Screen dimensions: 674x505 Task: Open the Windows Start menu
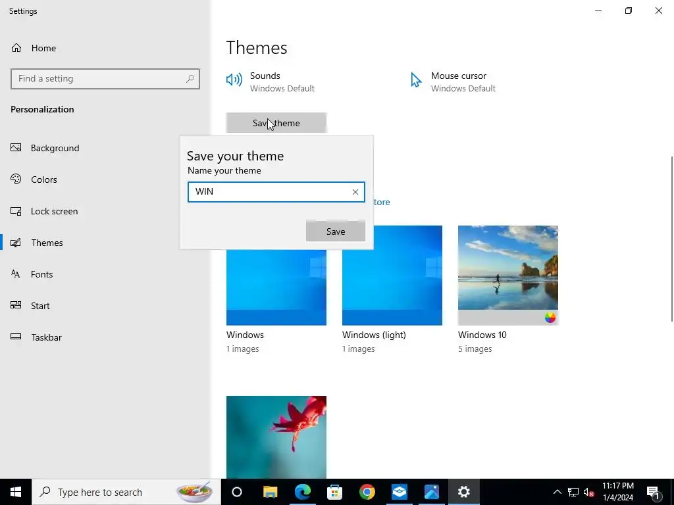click(16, 492)
